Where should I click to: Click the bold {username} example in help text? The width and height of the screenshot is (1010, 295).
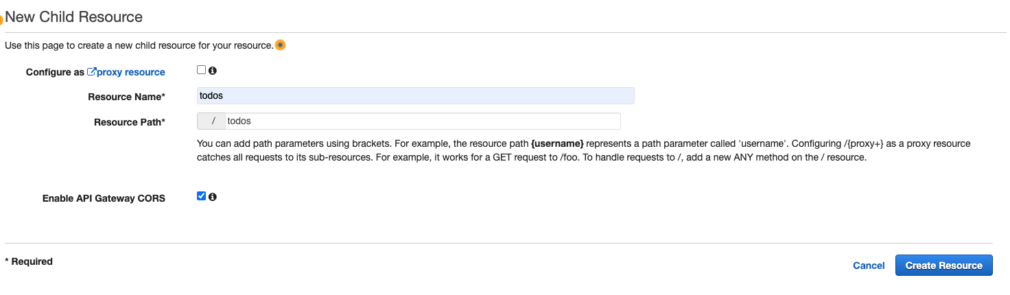(557, 144)
